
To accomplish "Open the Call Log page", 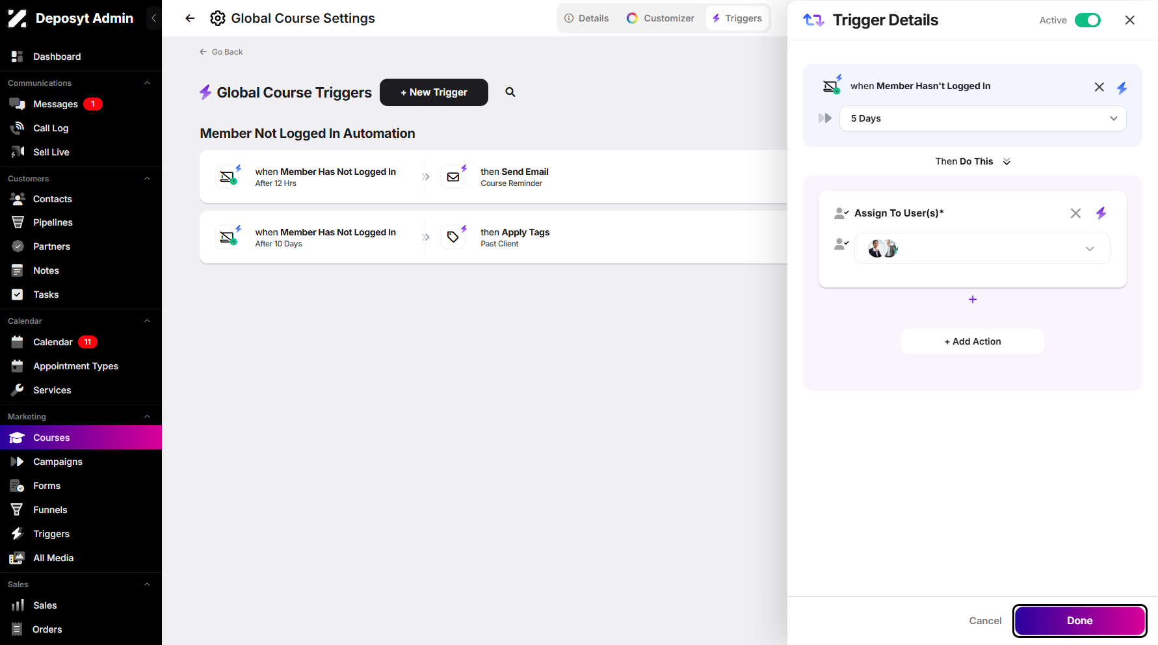I will click(81, 128).
